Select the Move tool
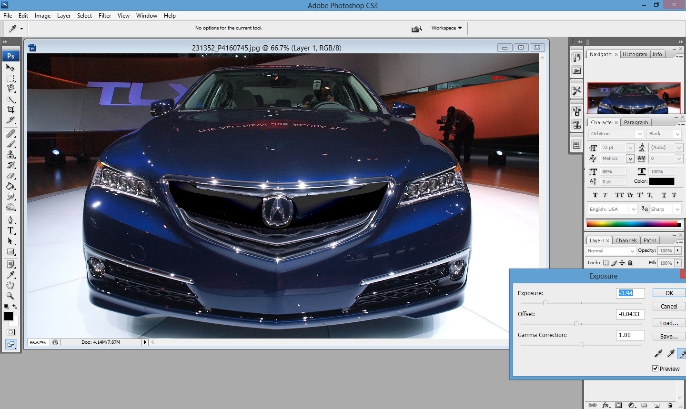The width and height of the screenshot is (686, 409). [x=10, y=68]
